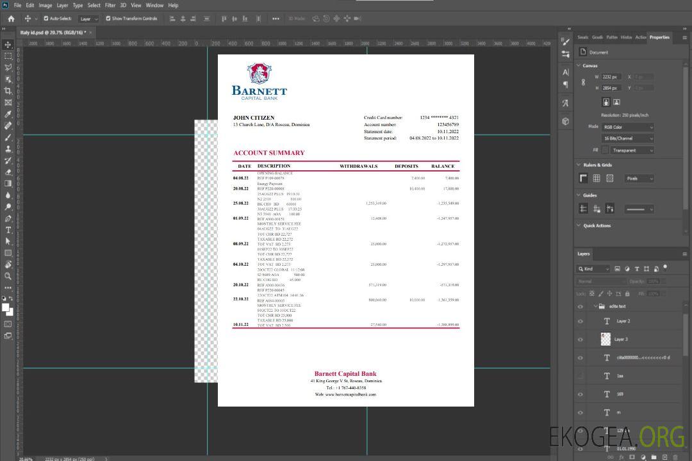Select the Rectangular Marquee tool
Screen dimensions: 692x461
click(x=8, y=56)
